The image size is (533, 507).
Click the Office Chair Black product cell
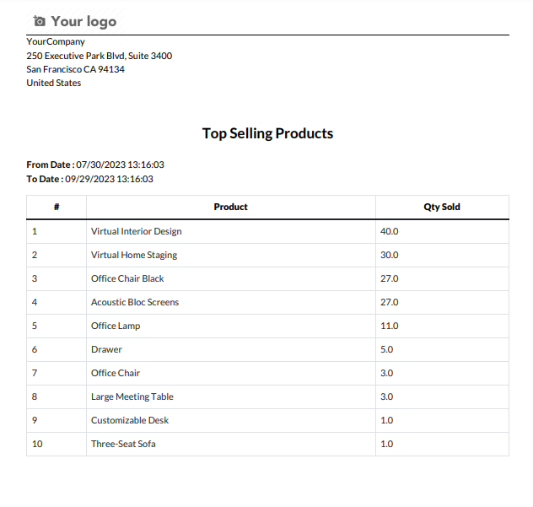click(x=127, y=278)
